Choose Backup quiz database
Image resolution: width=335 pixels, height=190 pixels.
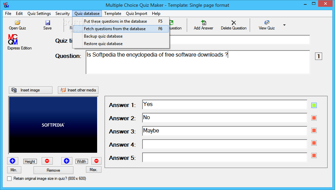[121, 36]
